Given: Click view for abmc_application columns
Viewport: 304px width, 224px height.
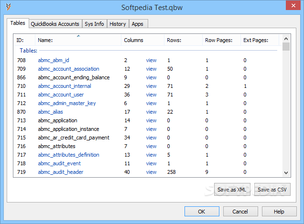Looking at the screenshot, I should point(151,120).
